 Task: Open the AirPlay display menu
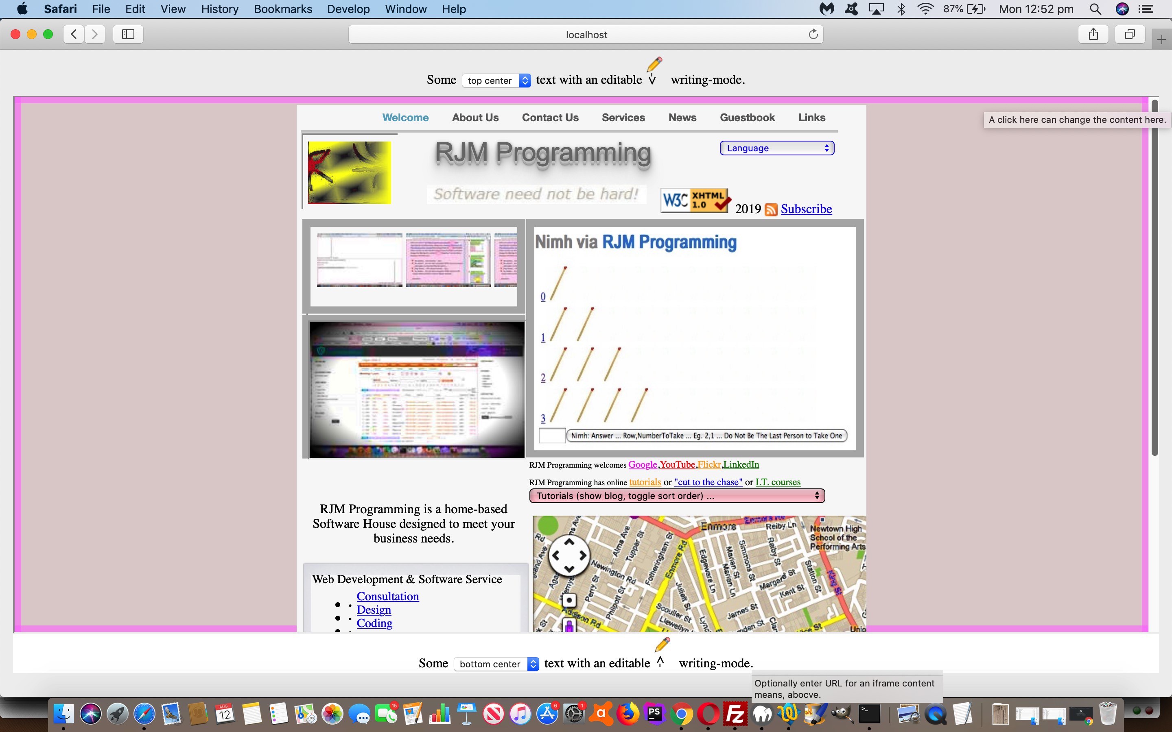click(x=876, y=9)
